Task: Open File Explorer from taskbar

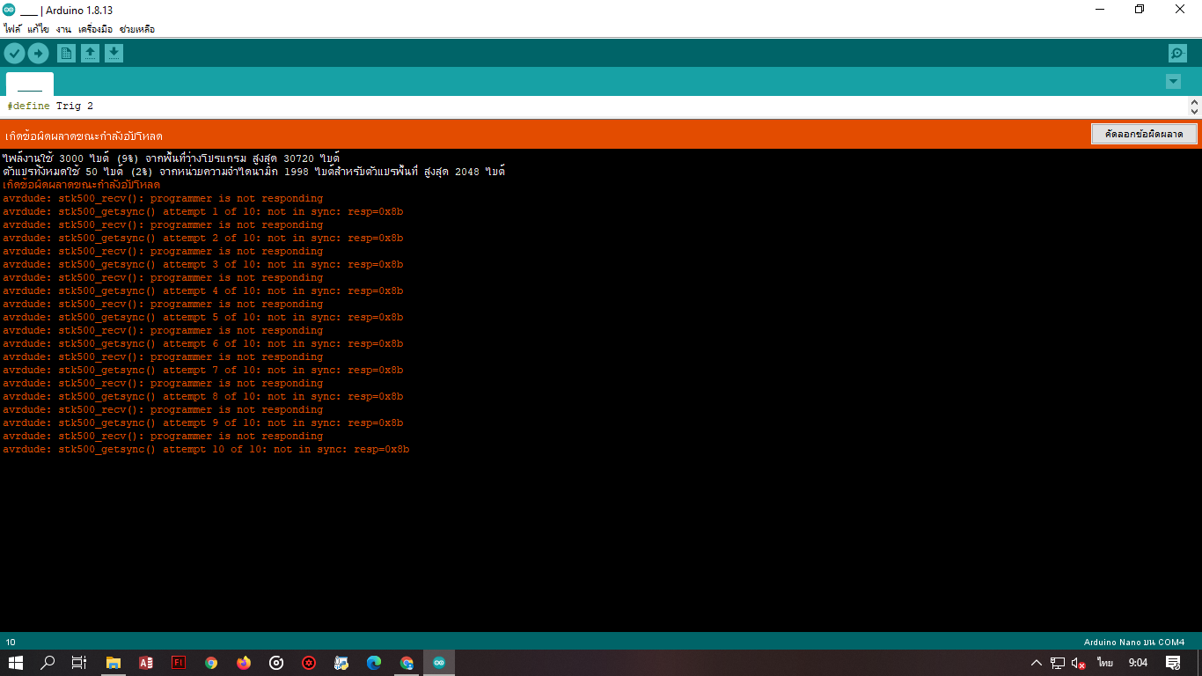Action: click(114, 663)
